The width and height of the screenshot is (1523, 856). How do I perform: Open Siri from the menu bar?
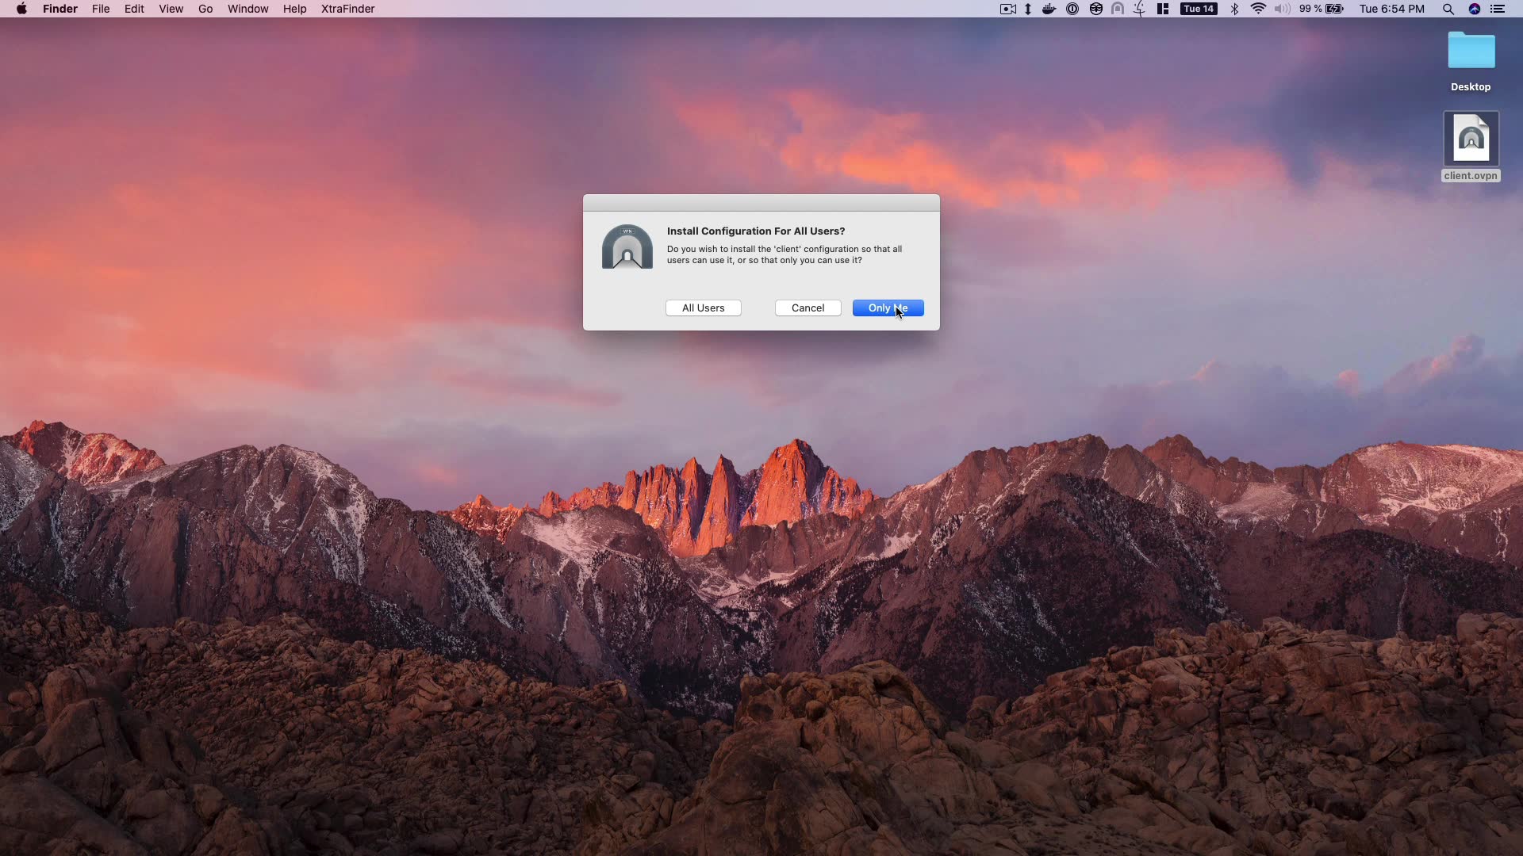(x=1475, y=9)
